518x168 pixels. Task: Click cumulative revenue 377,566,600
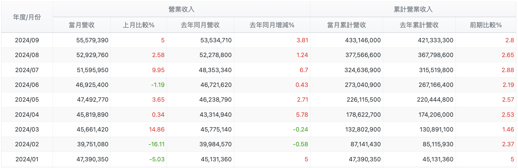pos(363,55)
